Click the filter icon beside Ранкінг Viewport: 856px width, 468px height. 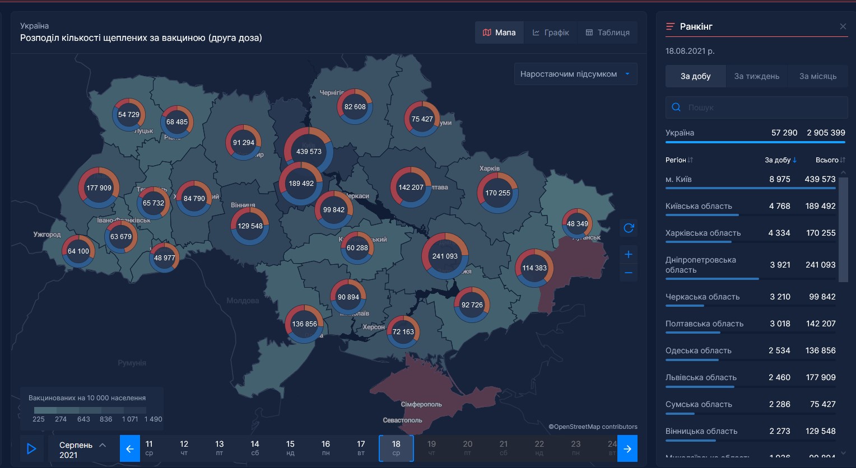point(670,26)
